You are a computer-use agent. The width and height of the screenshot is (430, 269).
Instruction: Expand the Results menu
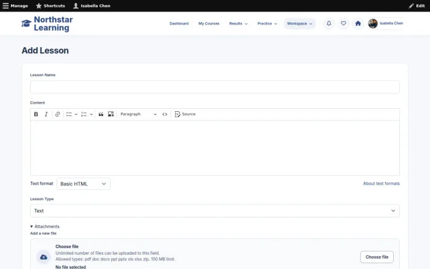[238, 23]
